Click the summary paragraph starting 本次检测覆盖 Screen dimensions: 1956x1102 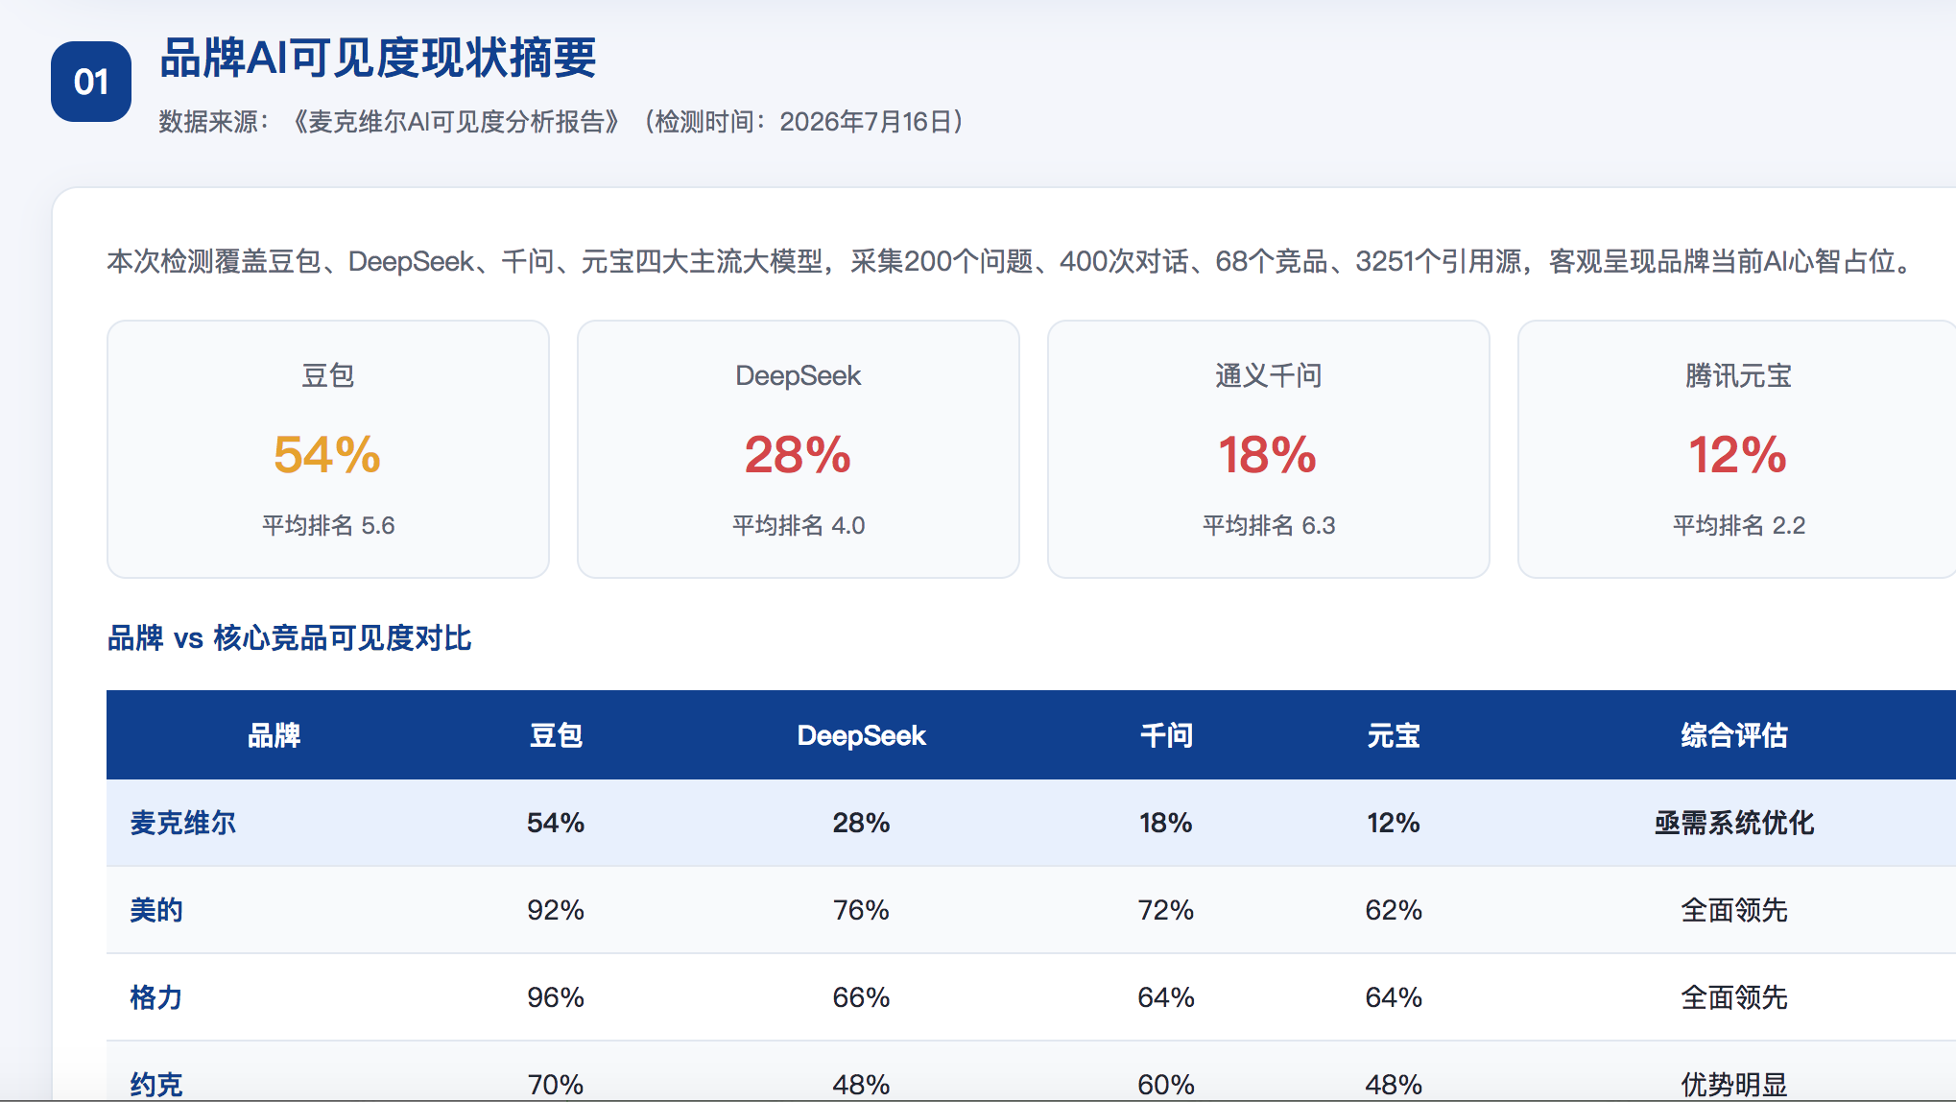tap(1013, 261)
